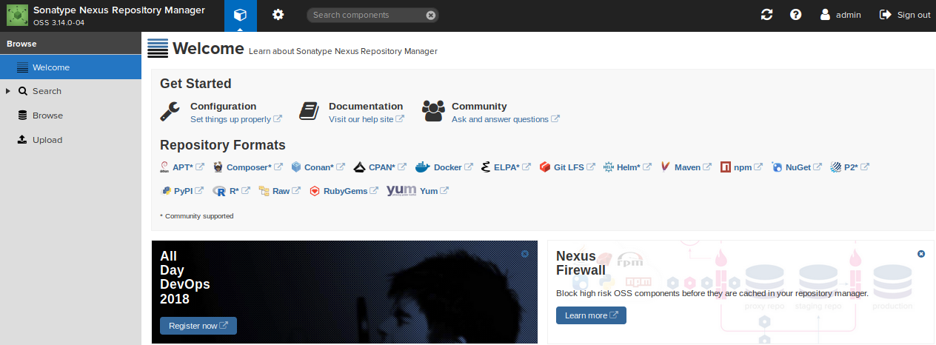Click the Sonatype Nexus logo
The width and height of the screenshot is (936, 345).
coord(17,15)
